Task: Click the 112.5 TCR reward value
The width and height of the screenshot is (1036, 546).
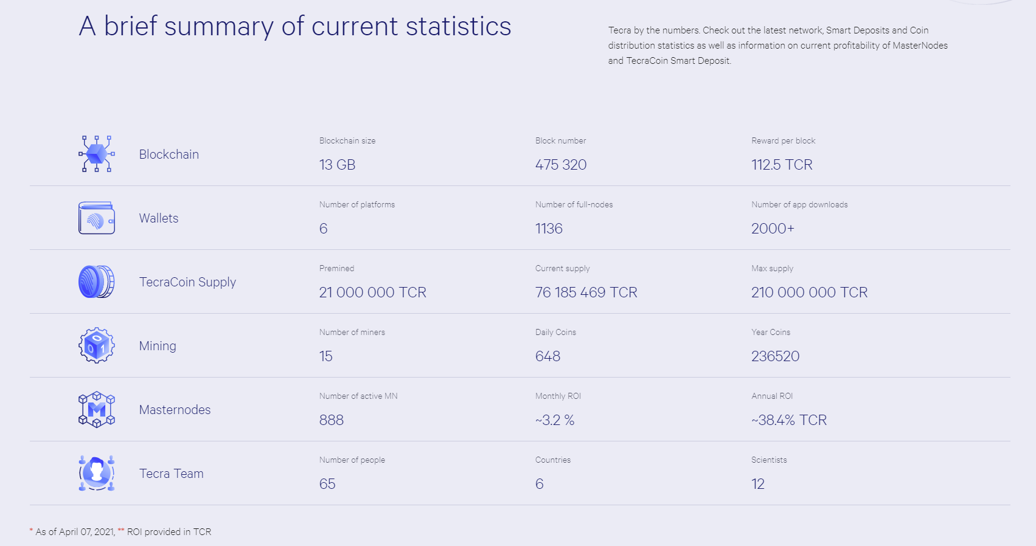Action: pyautogui.click(x=781, y=165)
